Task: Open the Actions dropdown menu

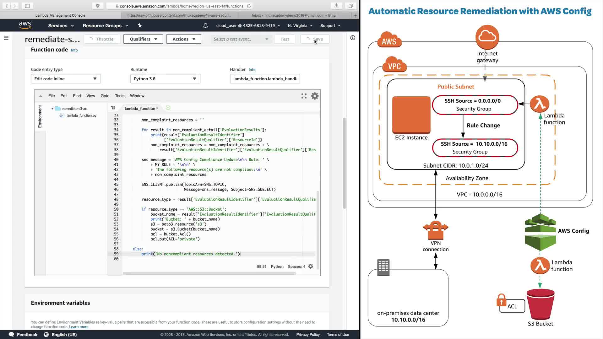Action: (x=184, y=39)
